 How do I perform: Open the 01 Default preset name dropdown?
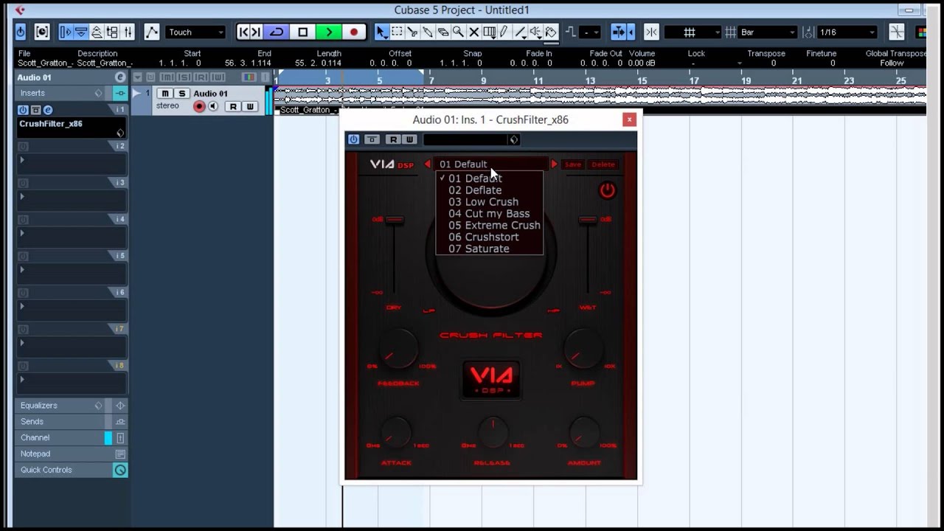490,164
